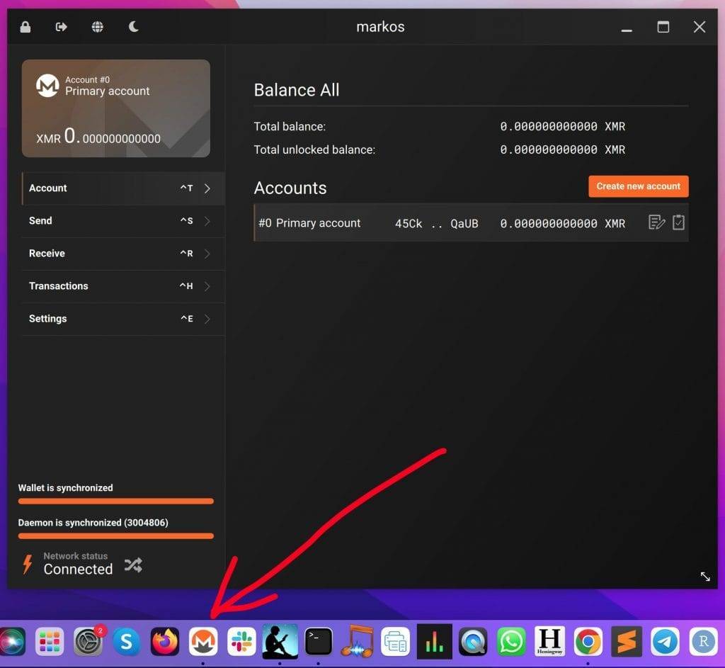Image resolution: width=725 pixels, height=668 pixels.
Task: Close the markos wallet window
Action: pos(699,27)
